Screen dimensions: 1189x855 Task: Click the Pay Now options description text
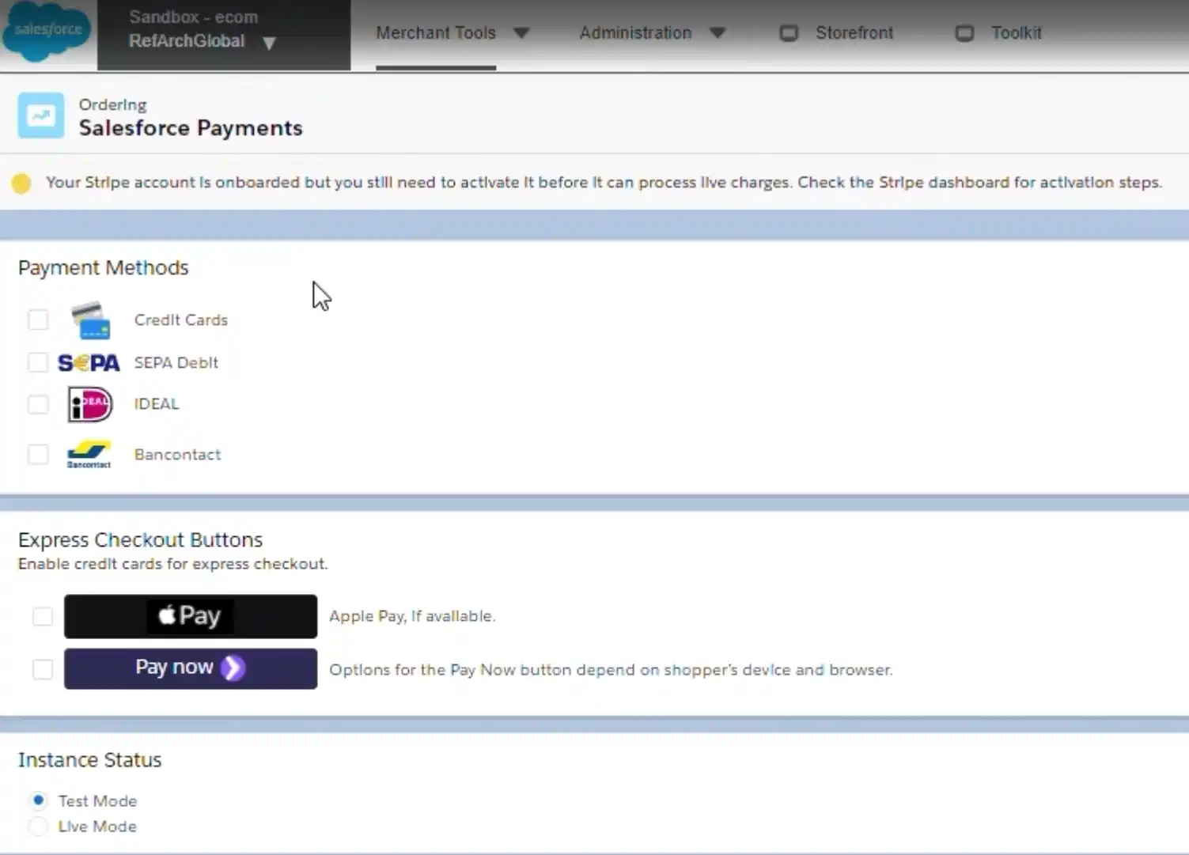coord(611,670)
